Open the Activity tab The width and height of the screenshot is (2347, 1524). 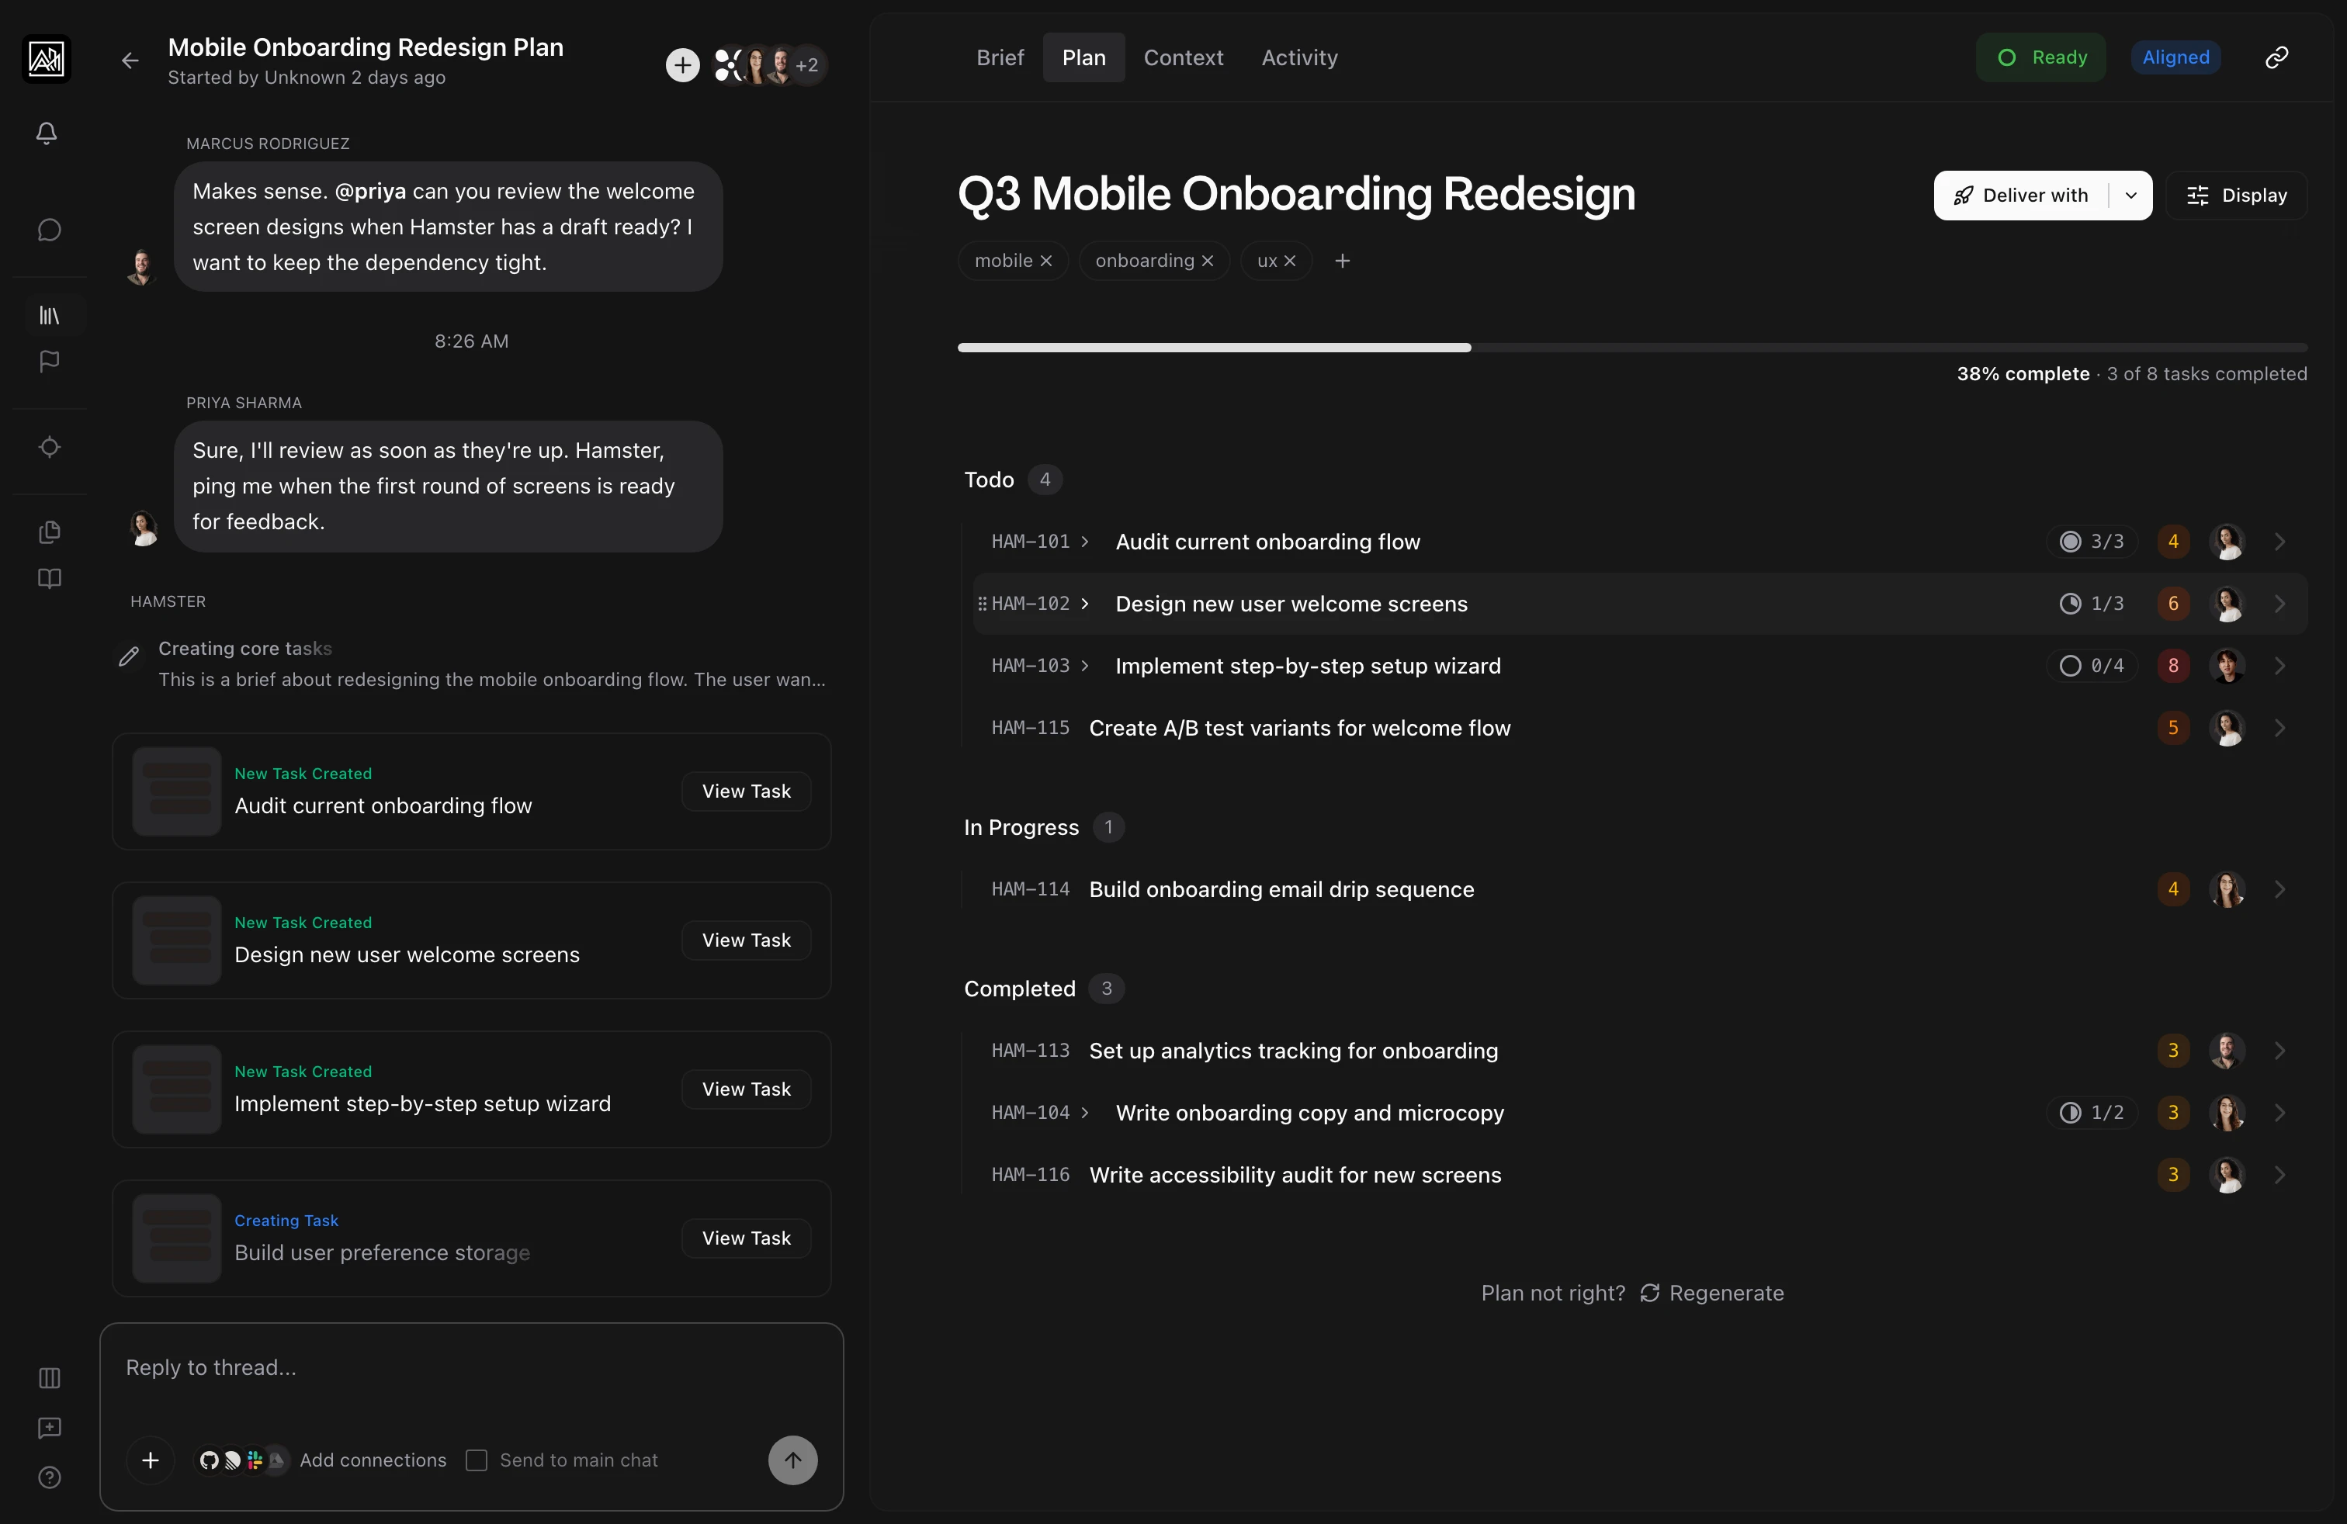[1298, 57]
